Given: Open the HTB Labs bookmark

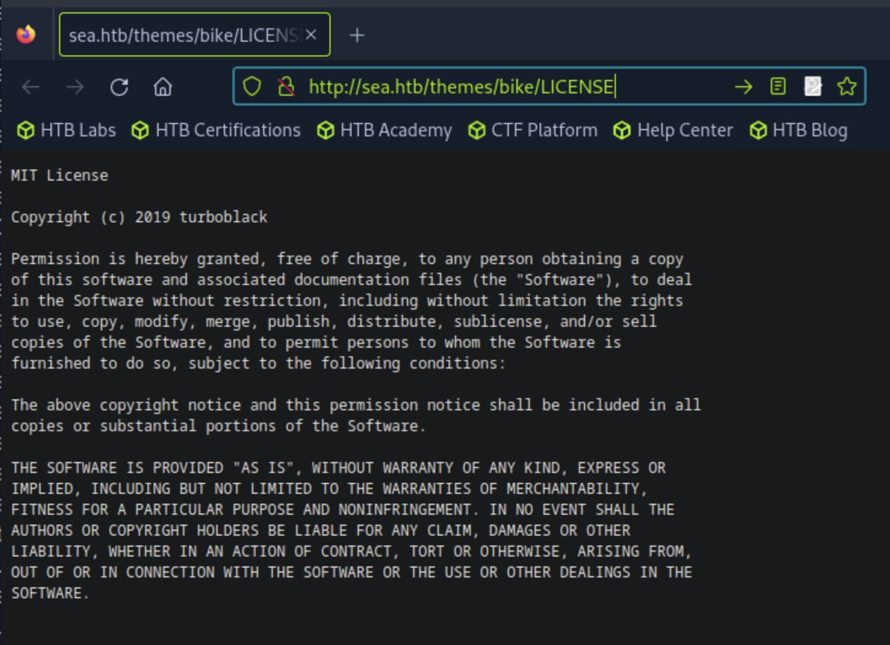Looking at the screenshot, I should pos(66,130).
